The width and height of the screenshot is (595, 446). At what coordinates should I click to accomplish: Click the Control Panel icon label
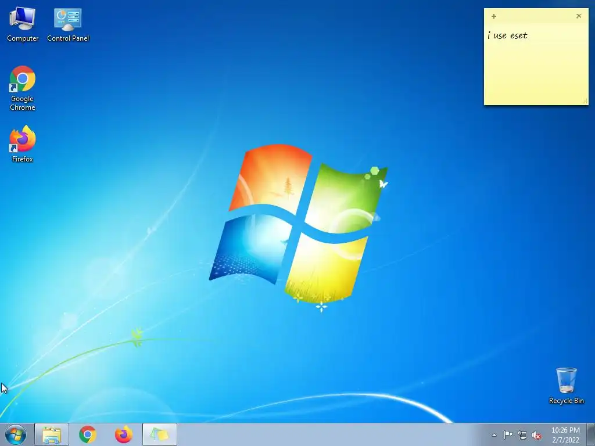pos(68,38)
